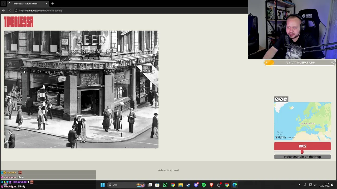Screen dimensions: 337x189
Task: Click the shrink map arrow icon
Action: point(281,99)
